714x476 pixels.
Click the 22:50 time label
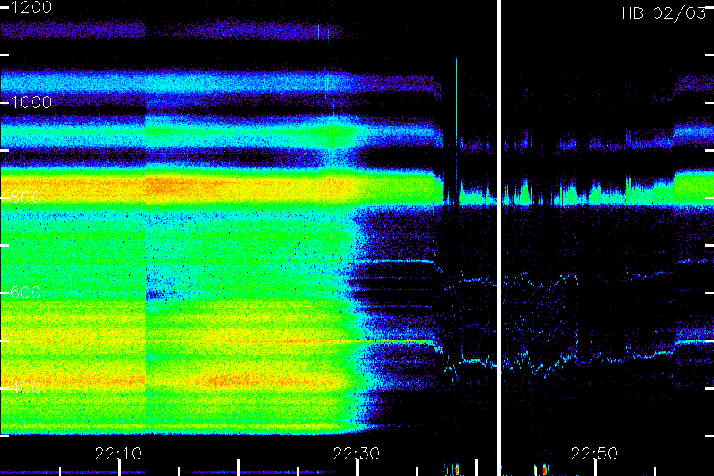(594, 454)
